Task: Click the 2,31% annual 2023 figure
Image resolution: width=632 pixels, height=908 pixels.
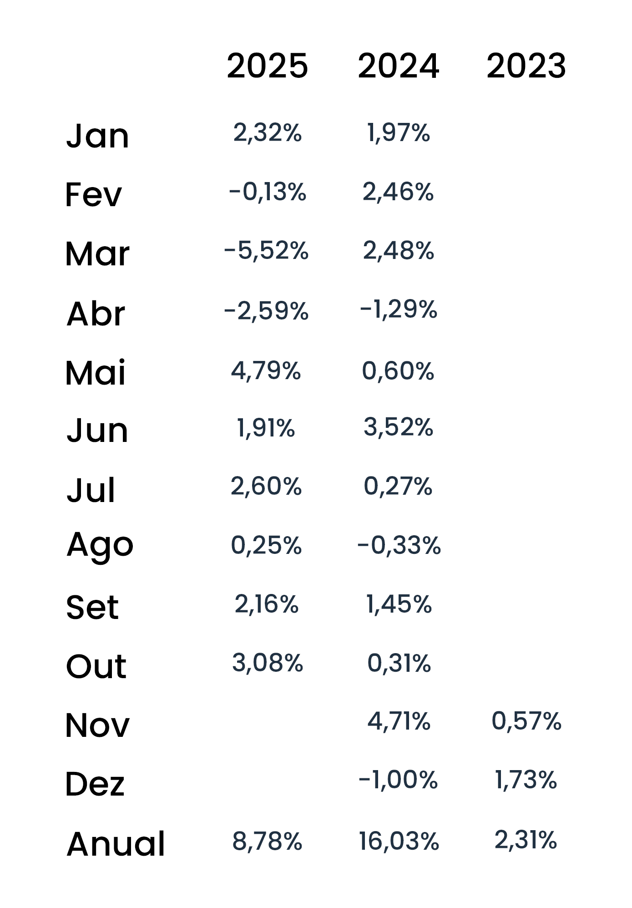Action: 526,840
